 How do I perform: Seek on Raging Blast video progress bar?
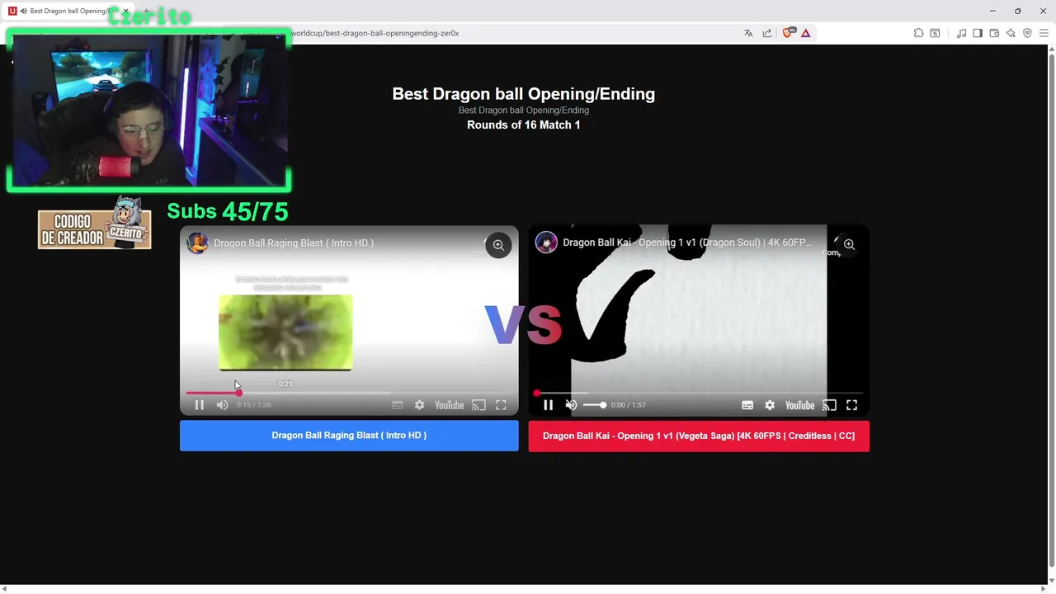click(349, 394)
